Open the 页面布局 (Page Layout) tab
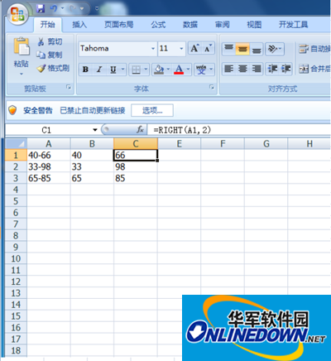 (x=119, y=25)
